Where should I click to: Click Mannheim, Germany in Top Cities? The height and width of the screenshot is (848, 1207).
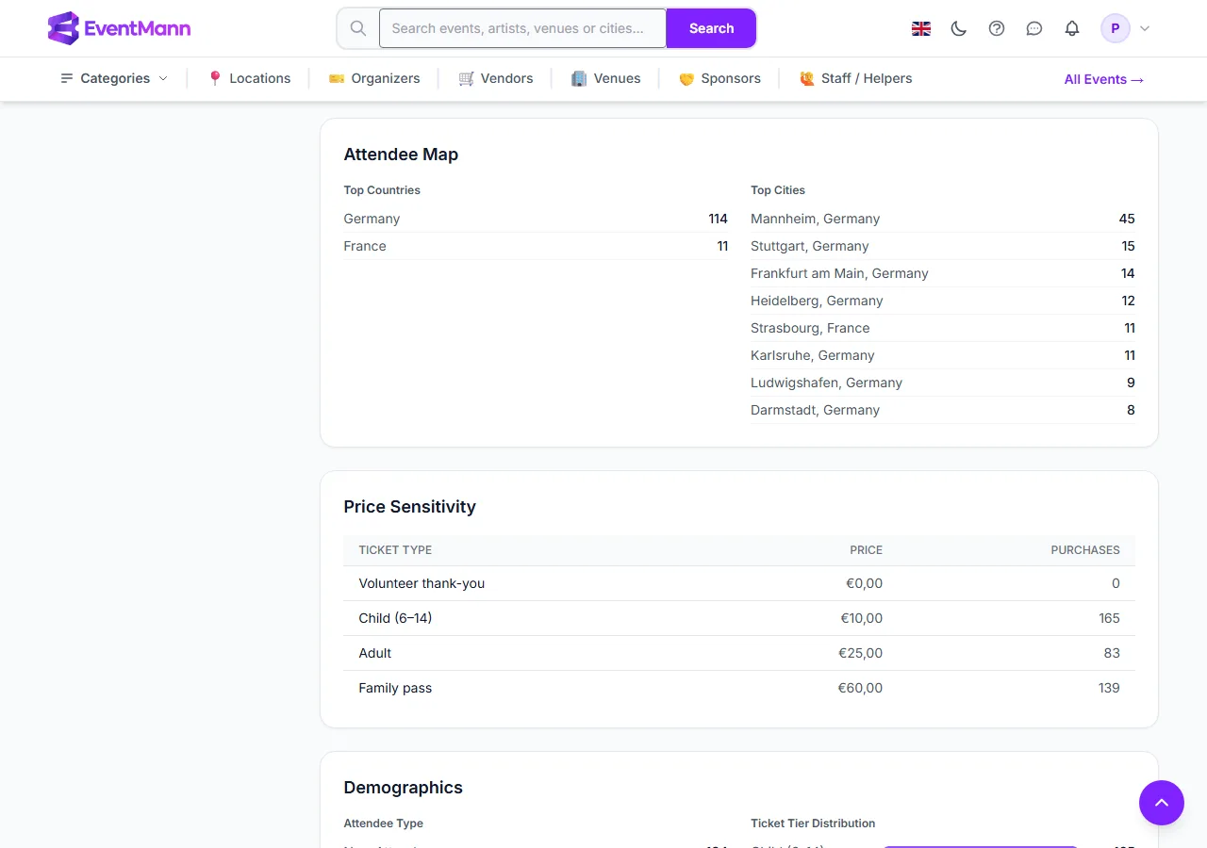click(943, 219)
